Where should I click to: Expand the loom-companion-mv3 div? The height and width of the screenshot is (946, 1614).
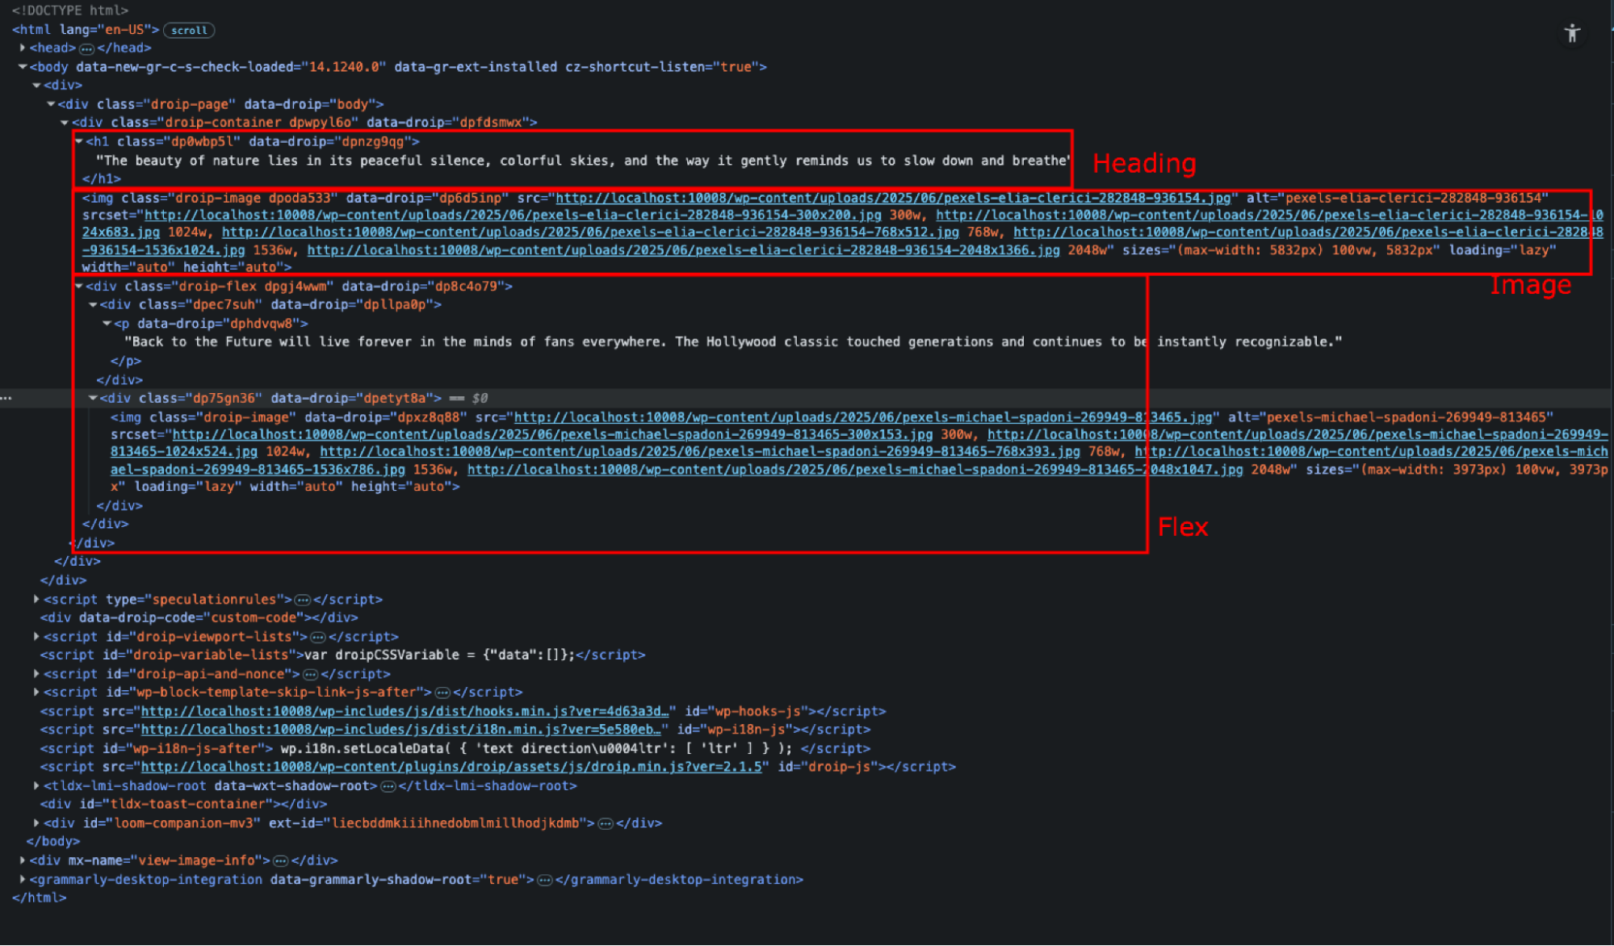coord(36,823)
